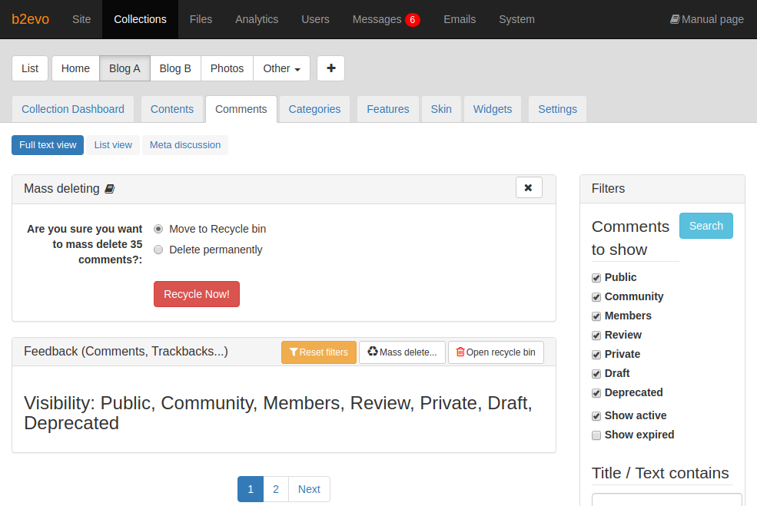Image resolution: width=757 pixels, height=506 pixels.
Task: Click the Recycle Now! button
Action: click(x=197, y=294)
